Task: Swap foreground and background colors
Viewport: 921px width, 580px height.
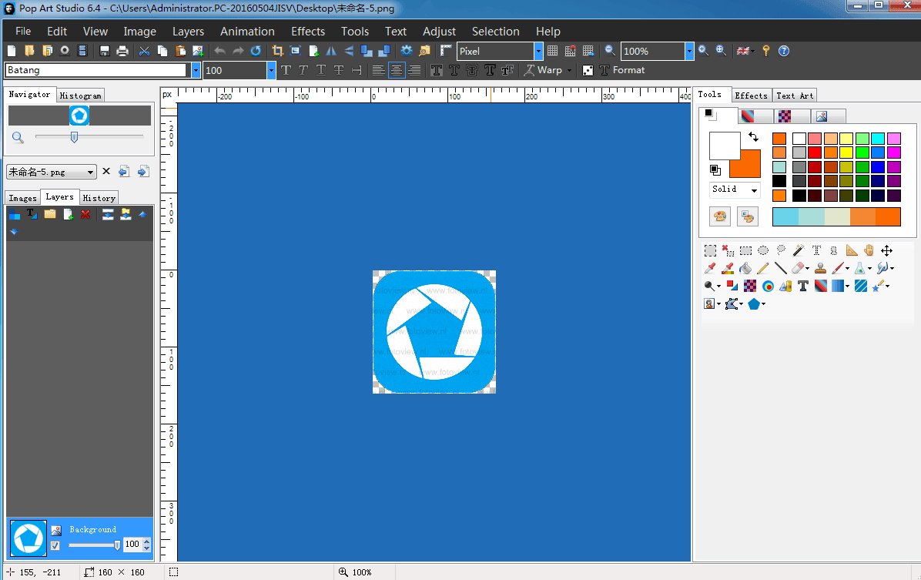Action: point(753,136)
